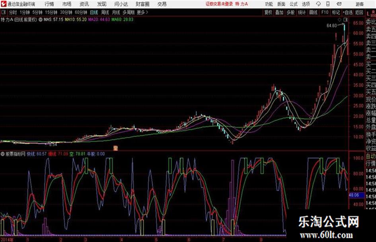Screen dimensions: 376x242
Task: Click the mobile phone icon
Action: pos(328,4)
